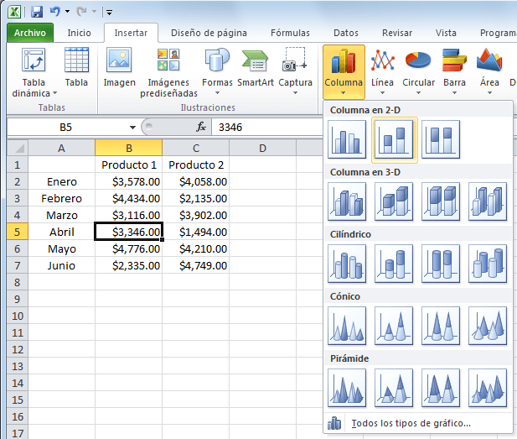Select column A header

click(x=61, y=148)
